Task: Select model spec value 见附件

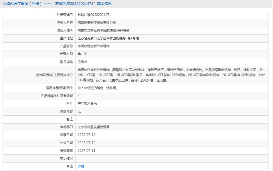Action: point(82,62)
